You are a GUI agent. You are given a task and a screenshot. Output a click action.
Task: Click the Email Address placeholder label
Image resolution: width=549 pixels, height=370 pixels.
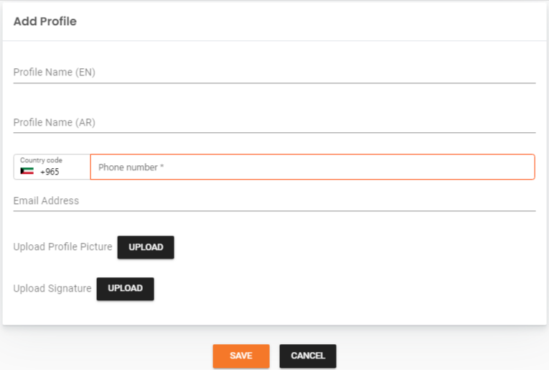(x=46, y=201)
